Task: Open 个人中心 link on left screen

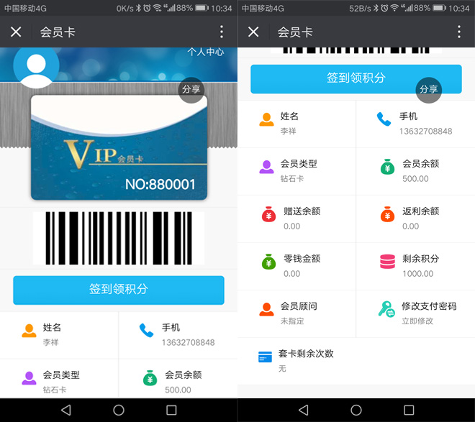Action: 206,52
